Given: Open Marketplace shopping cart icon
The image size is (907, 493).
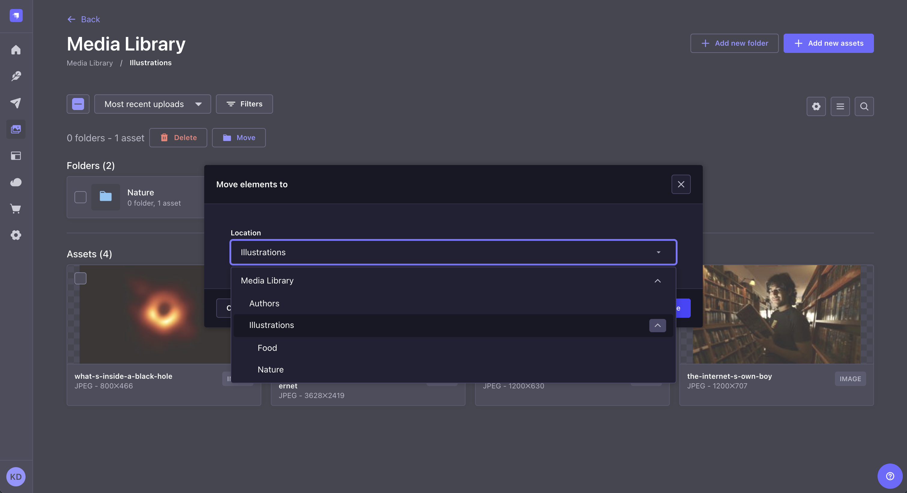Looking at the screenshot, I should tap(16, 208).
